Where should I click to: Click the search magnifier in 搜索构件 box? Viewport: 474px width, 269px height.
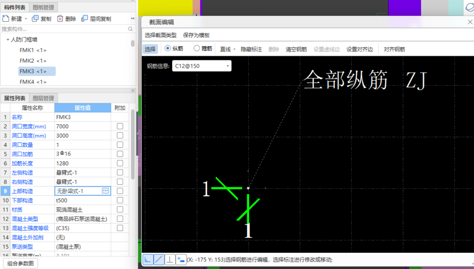[x=130, y=29]
